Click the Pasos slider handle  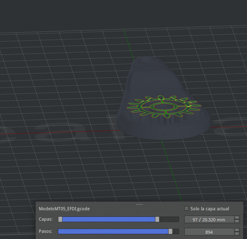click(170, 232)
